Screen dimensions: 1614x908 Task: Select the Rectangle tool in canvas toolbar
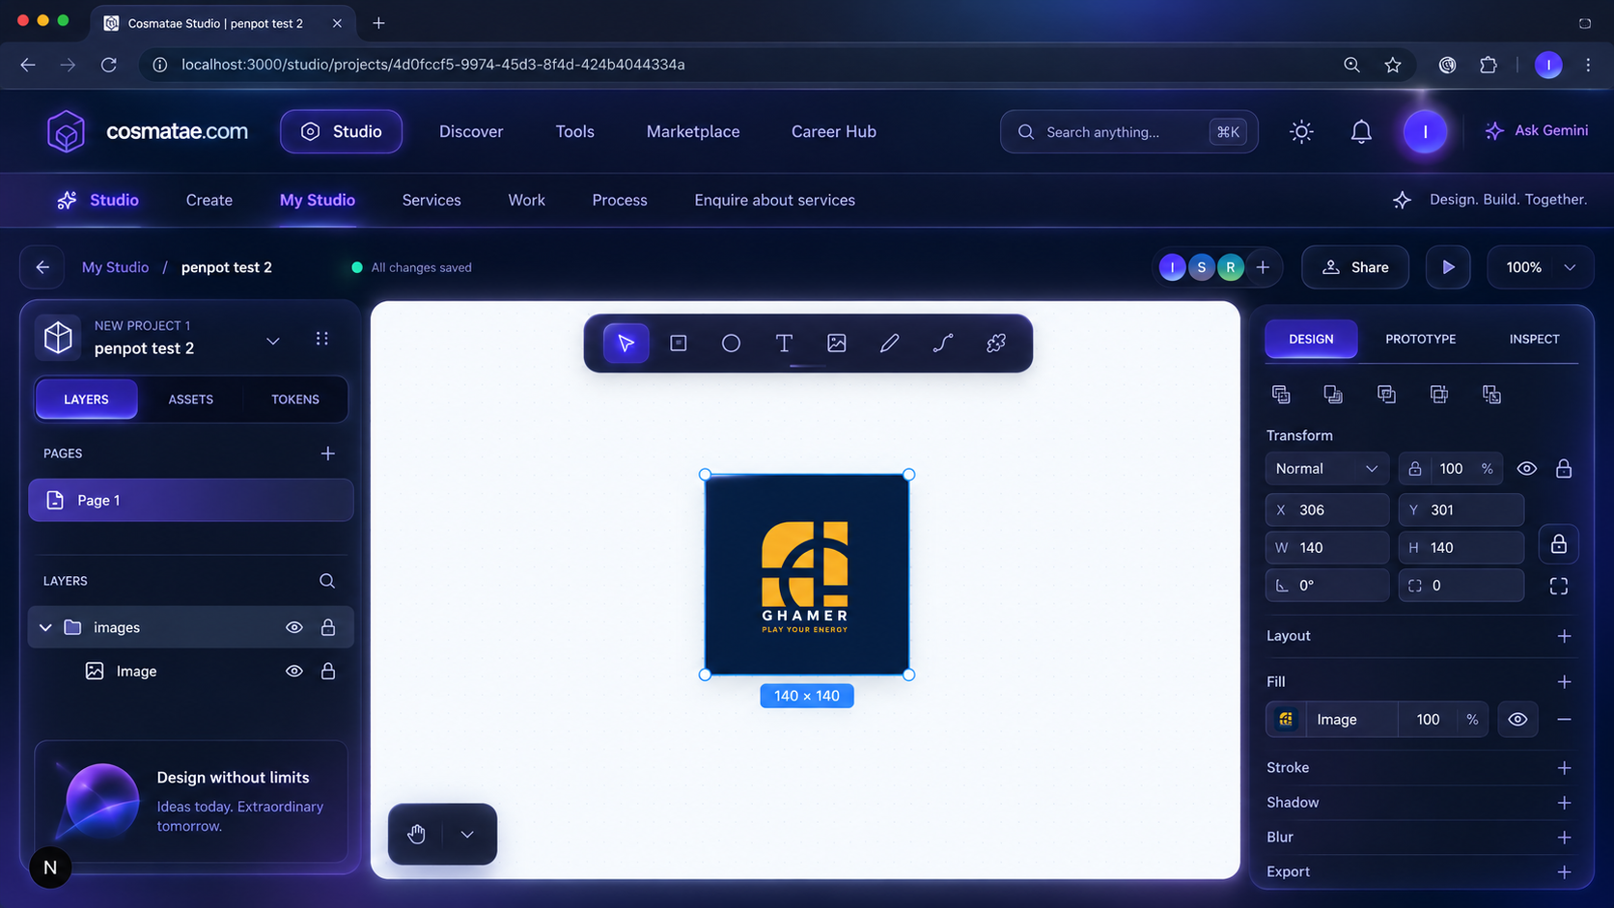679,343
